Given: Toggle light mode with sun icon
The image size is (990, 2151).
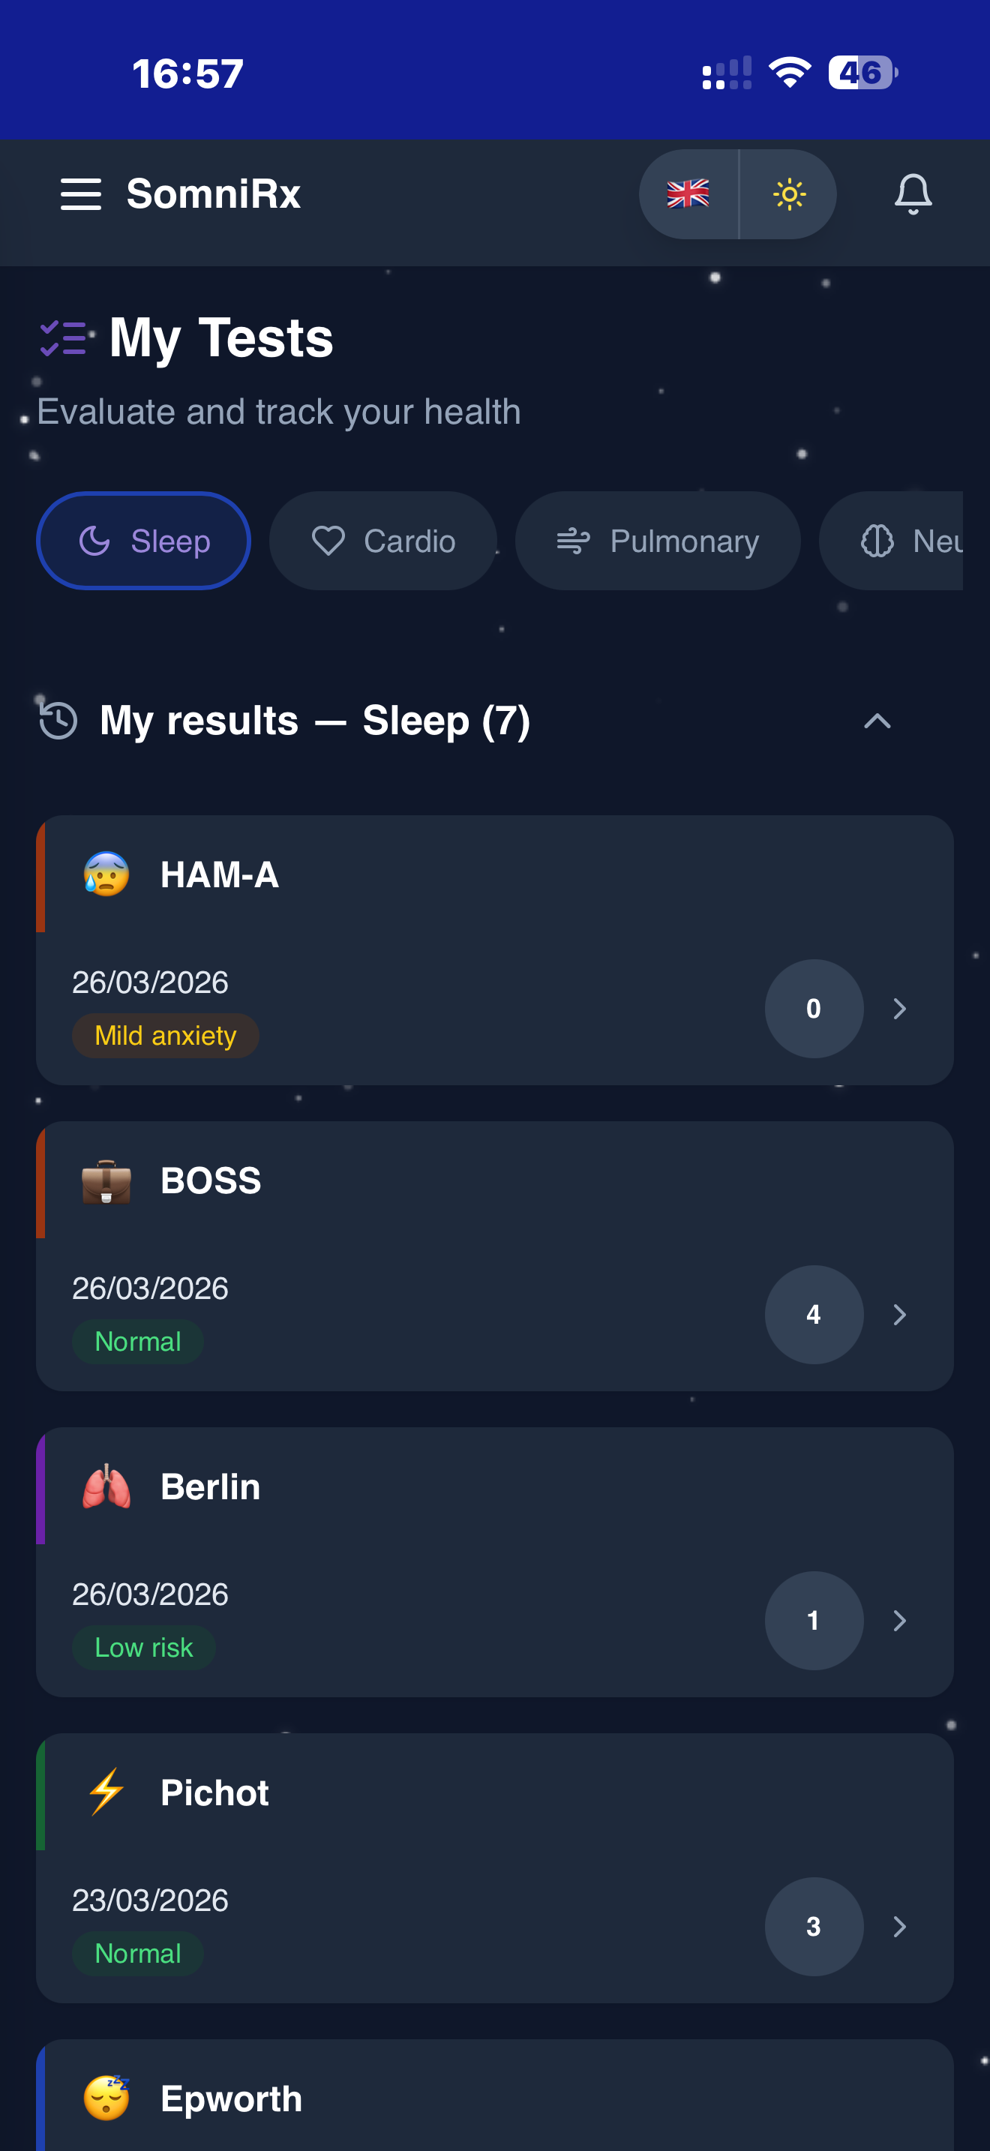Looking at the screenshot, I should (789, 193).
